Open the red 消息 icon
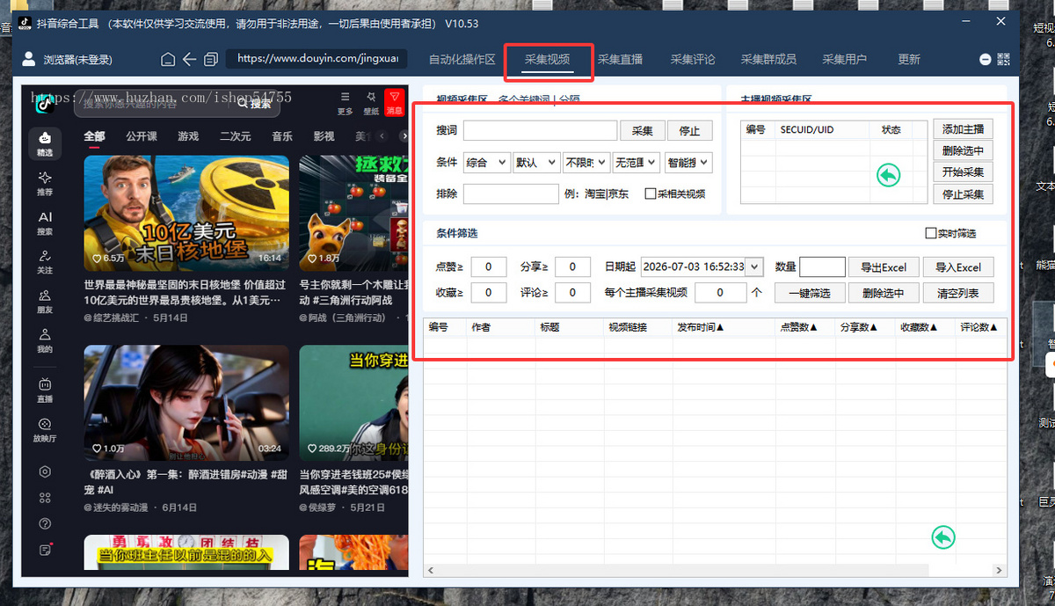The image size is (1055, 606). (x=395, y=102)
